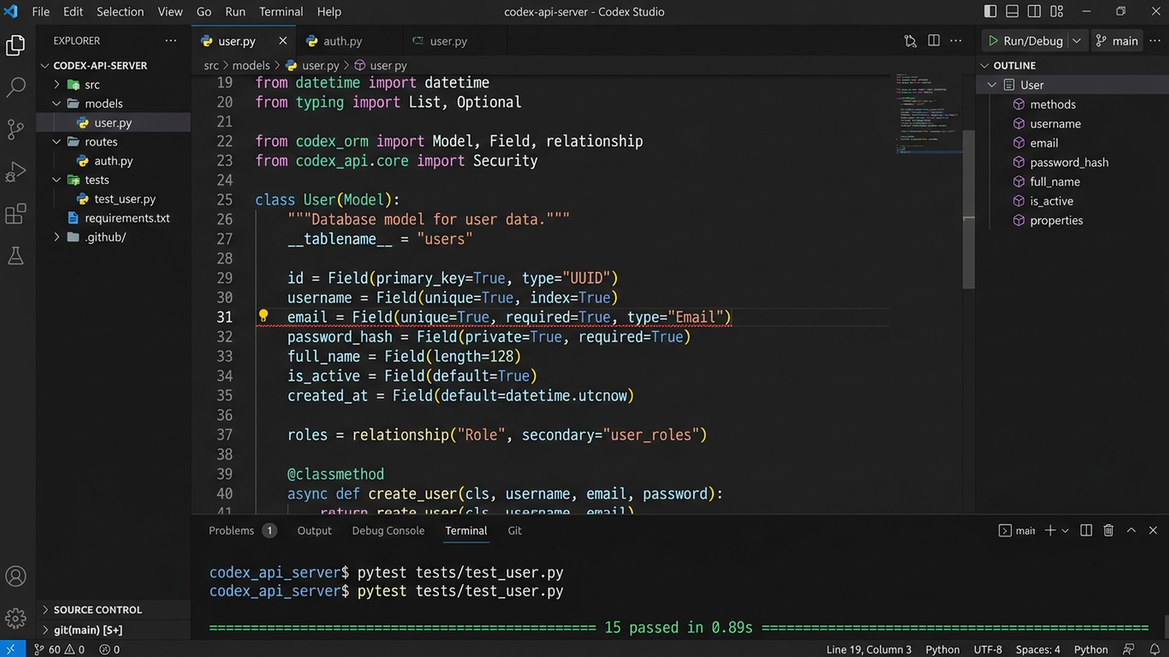Viewport: 1169px width, 657px height.
Task: Split the editor to the right
Action: [934, 41]
